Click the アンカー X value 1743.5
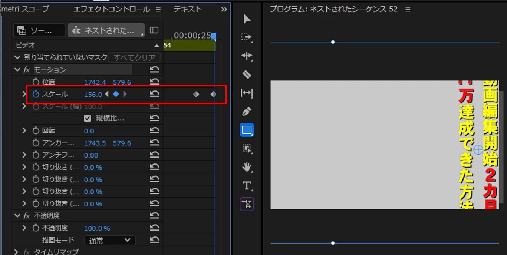507x255 pixels. point(95,143)
